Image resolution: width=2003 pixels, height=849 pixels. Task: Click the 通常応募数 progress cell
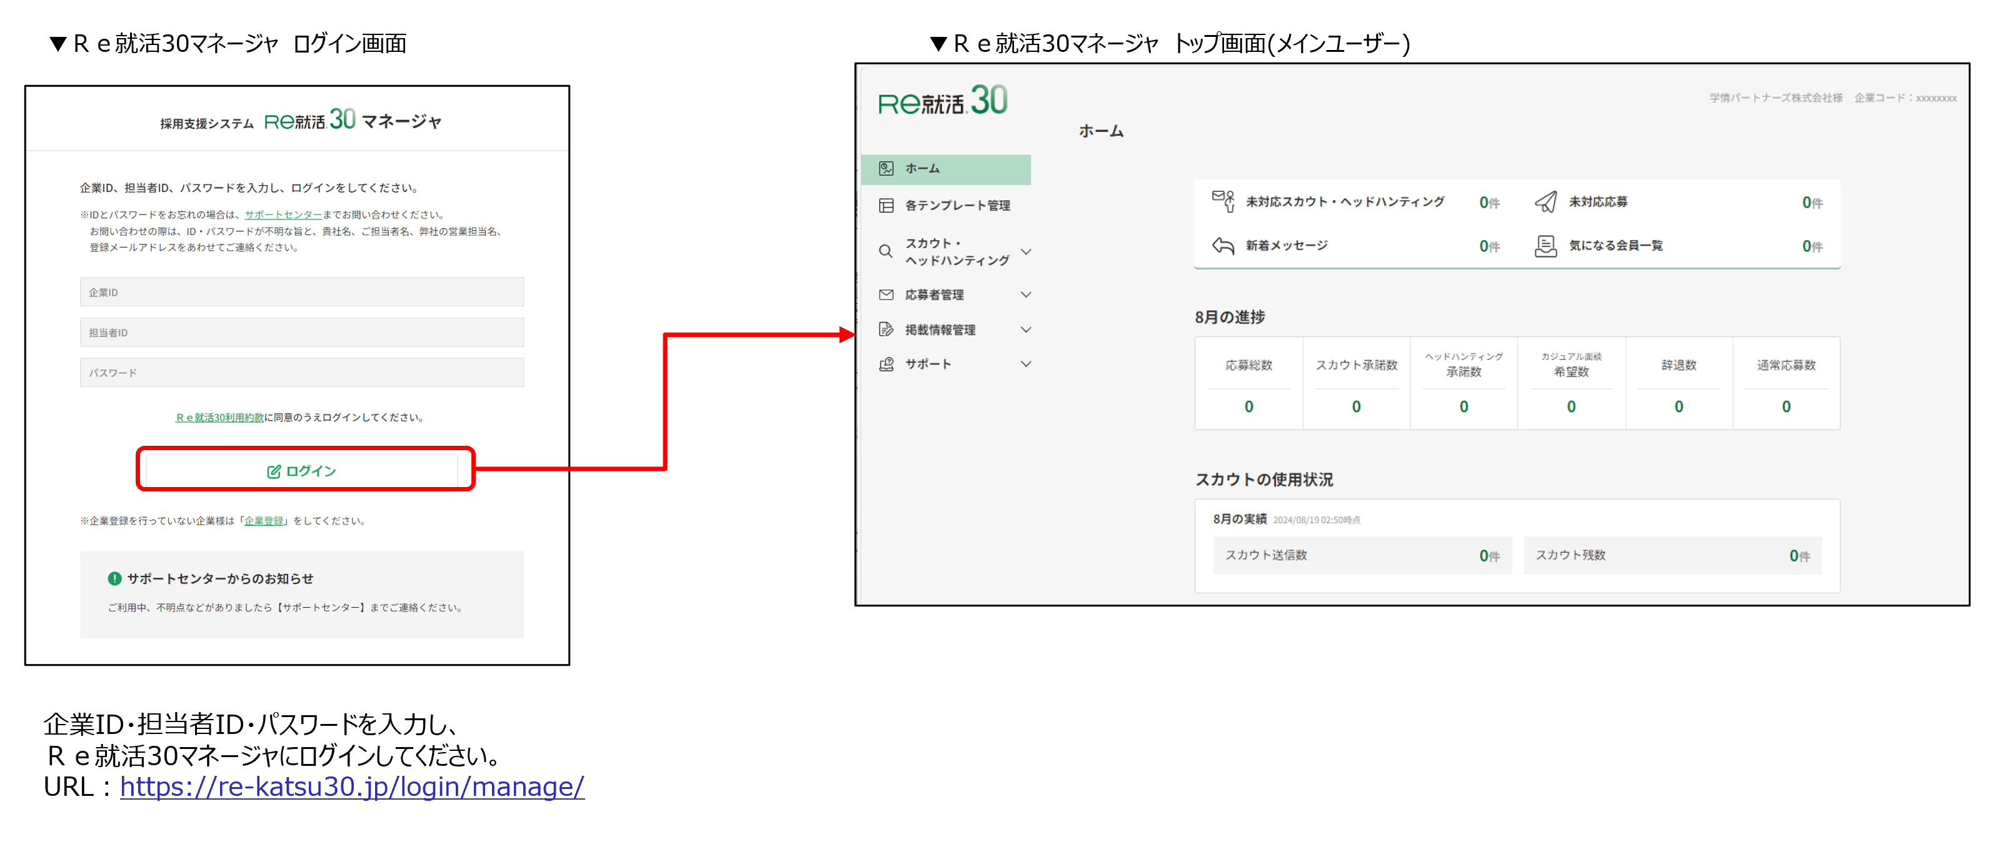pyautogui.click(x=1786, y=383)
